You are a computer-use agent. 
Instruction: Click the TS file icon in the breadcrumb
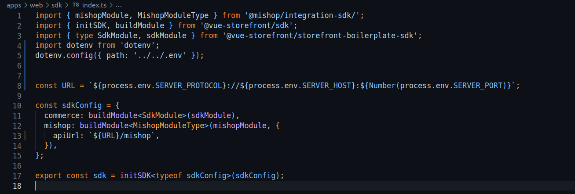tap(76, 5)
